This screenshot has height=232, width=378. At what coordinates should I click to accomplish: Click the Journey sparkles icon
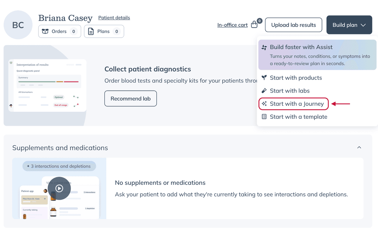264,104
